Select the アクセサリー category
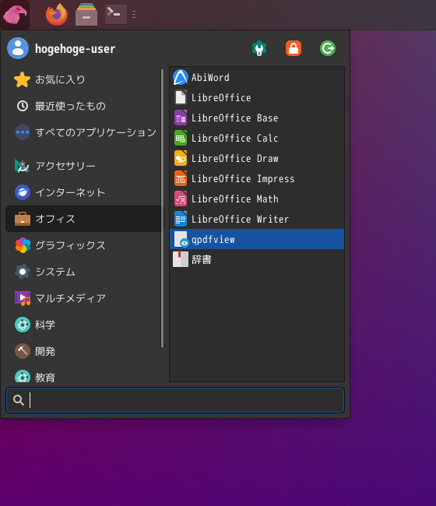Viewport: 436px width, 506px height. point(83,166)
